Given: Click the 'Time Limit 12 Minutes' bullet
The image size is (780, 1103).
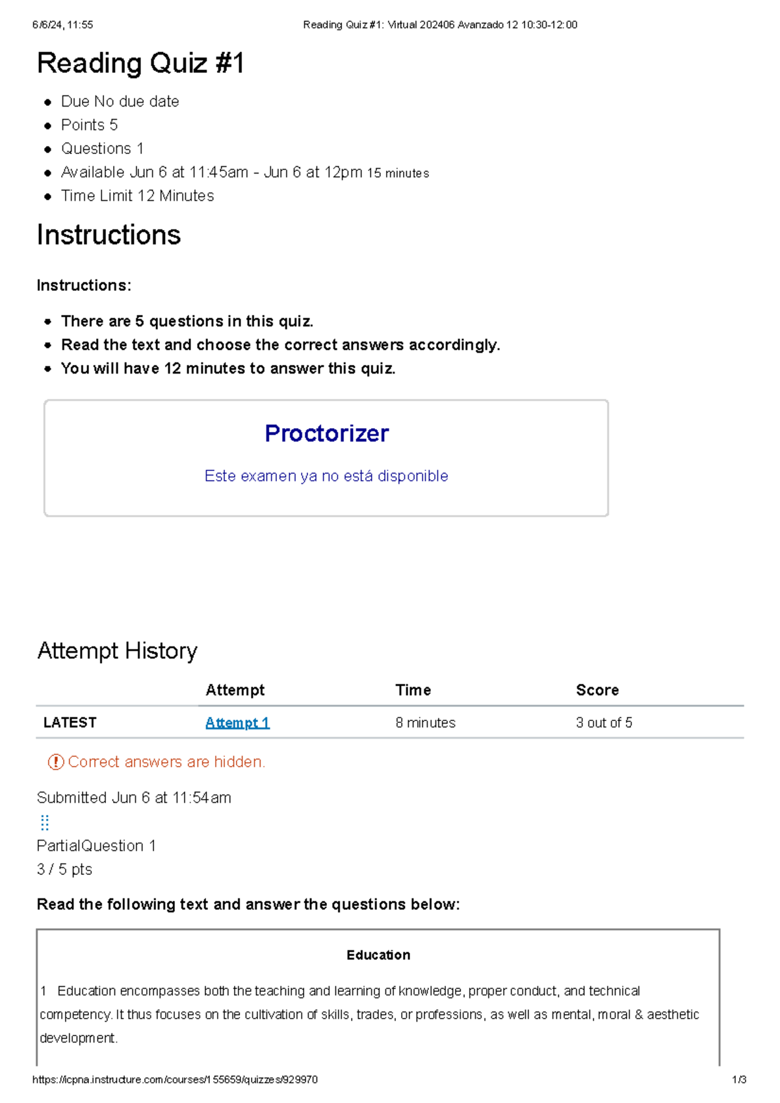Looking at the screenshot, I should [x=137, y=196].
